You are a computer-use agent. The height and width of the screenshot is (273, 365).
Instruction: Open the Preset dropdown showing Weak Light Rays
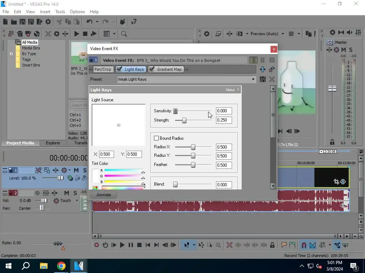[x=253, y=79]
